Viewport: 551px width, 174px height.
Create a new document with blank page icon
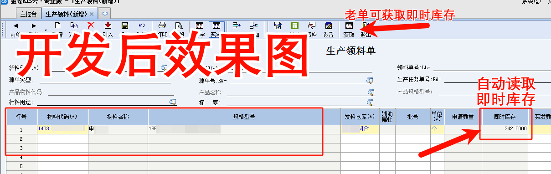57,26
